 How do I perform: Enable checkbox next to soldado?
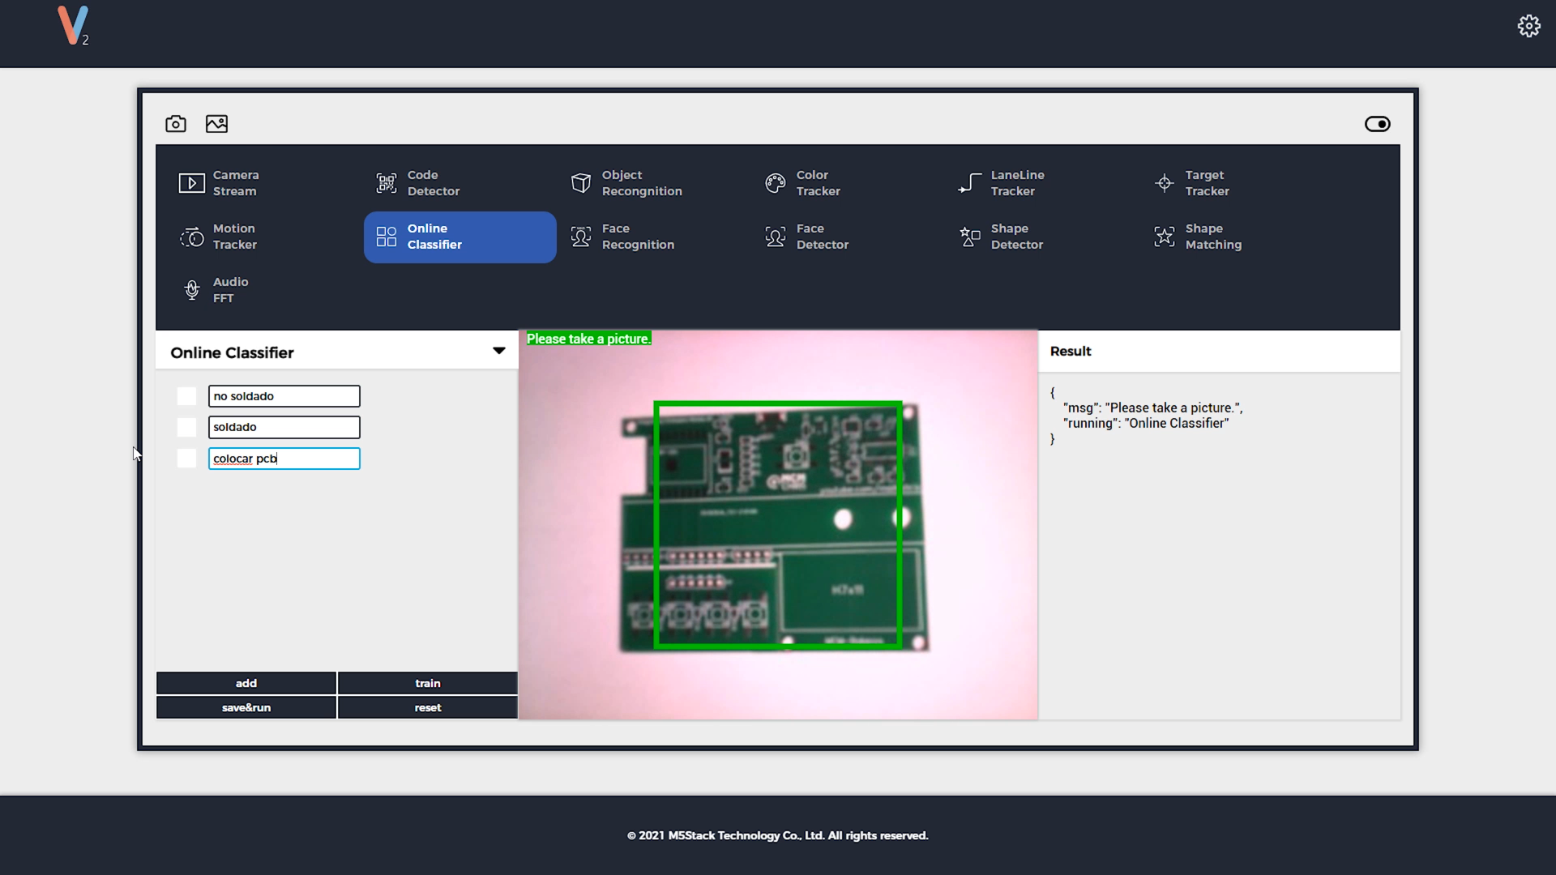tap(187, 426)
